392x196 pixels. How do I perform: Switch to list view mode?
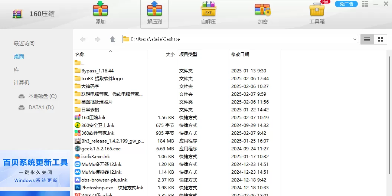click(x=367, y=39)
